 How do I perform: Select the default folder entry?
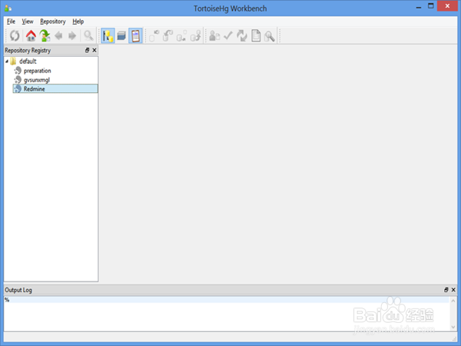28,62
